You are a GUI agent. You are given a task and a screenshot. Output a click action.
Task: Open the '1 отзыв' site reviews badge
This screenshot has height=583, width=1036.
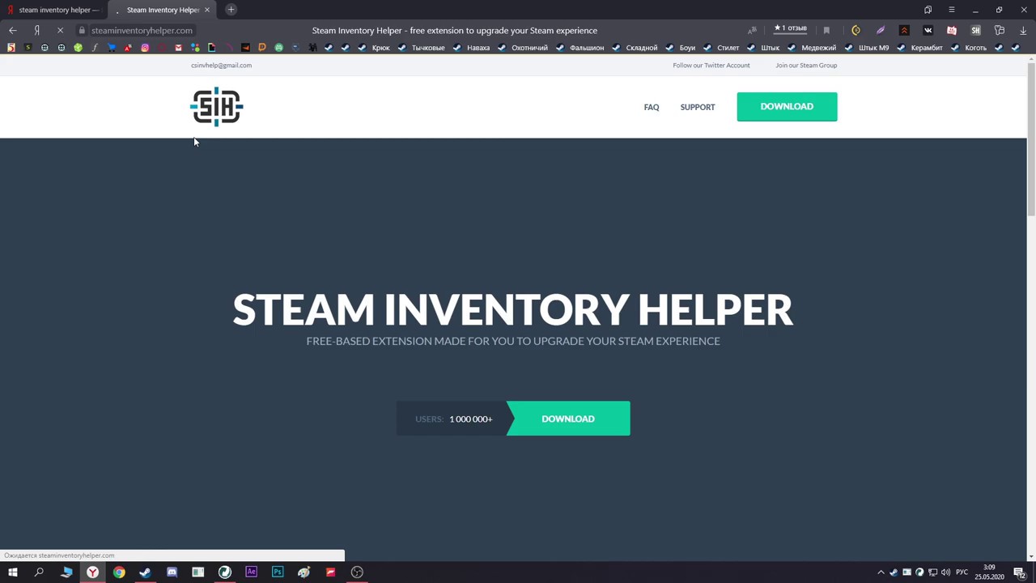(x=791, y=29)
